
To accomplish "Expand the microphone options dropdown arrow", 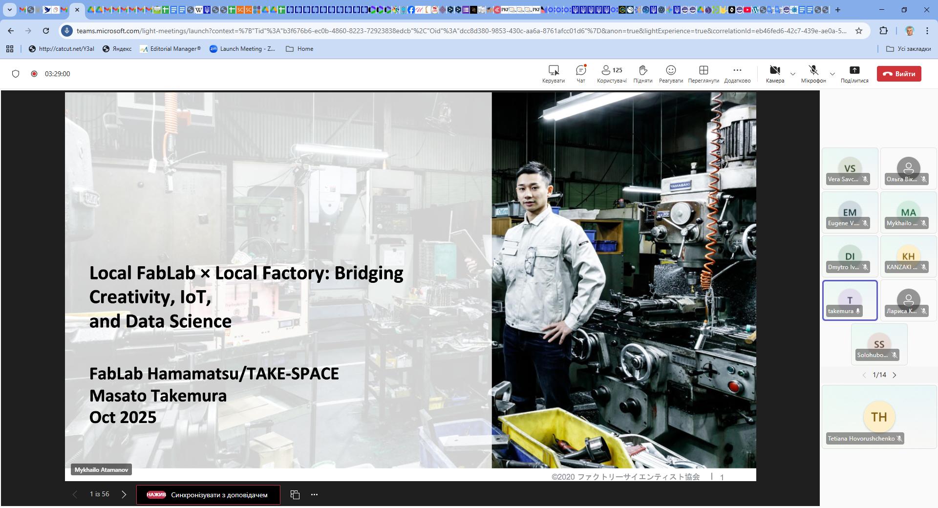I will click(x=832, y=74).
